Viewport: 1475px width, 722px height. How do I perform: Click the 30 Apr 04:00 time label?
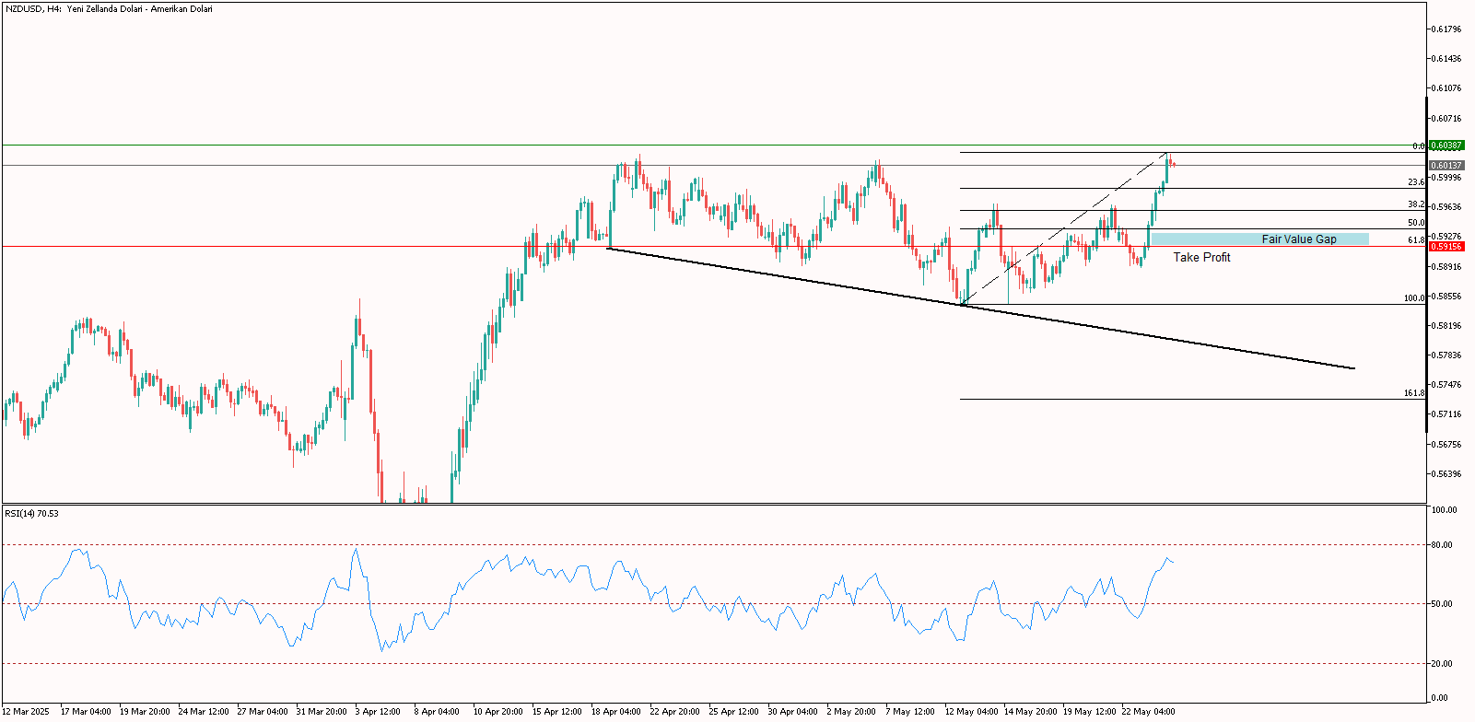(x=793, y=712)
